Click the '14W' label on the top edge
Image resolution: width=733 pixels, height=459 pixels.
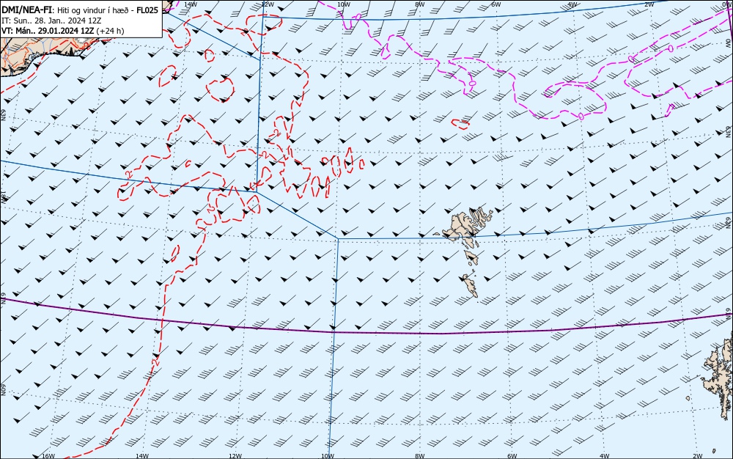pyautogui.click(x=191, y=4)
